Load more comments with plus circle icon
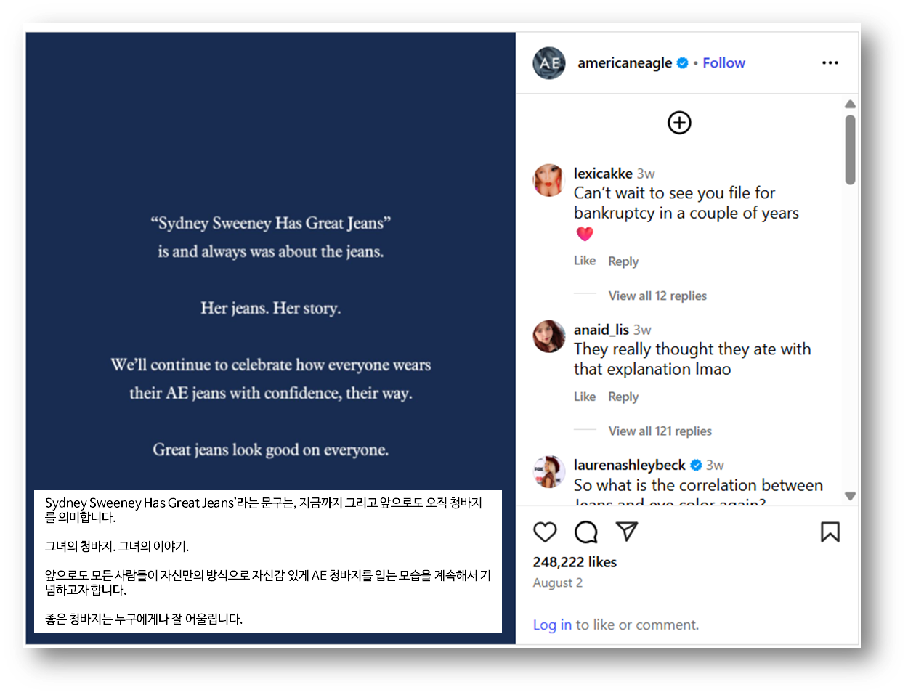Image resolution: width=908 pixels, height=695 pixels. tap(679, 123)
